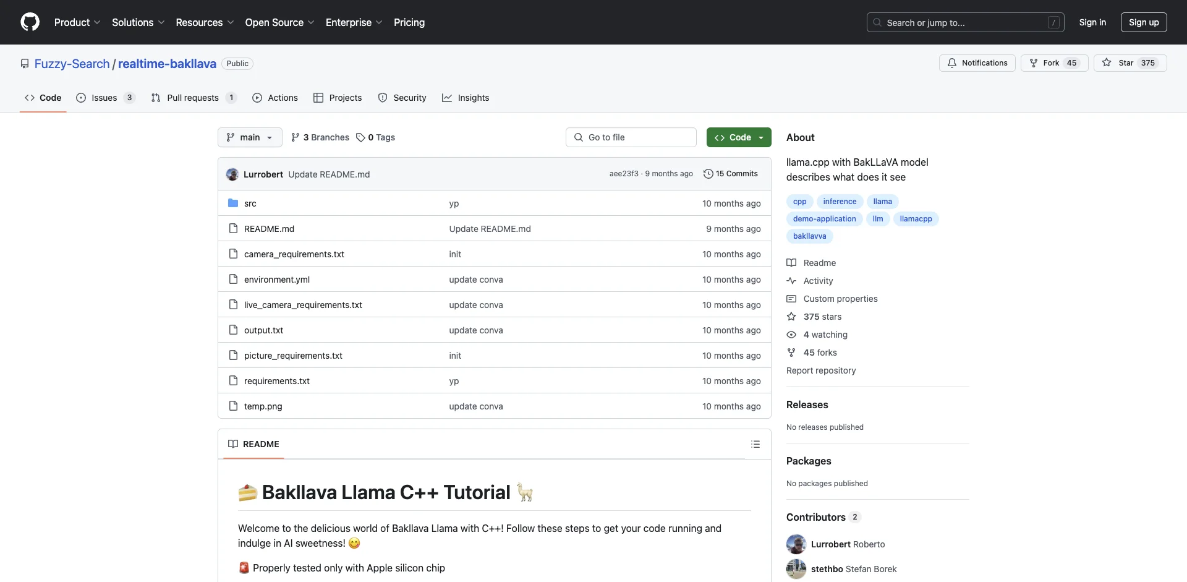The width and height of the screenshot is (1187, 582).
Task: Click the search magnifier icon in the header
Action: pyautogui.click(x=877, y=22)
